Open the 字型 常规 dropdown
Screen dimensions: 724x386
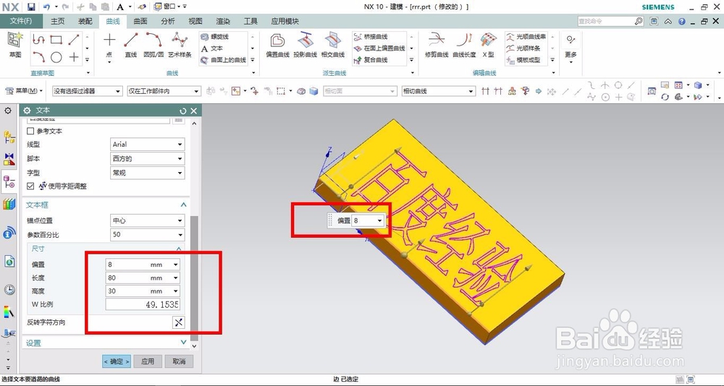(147, 173)
